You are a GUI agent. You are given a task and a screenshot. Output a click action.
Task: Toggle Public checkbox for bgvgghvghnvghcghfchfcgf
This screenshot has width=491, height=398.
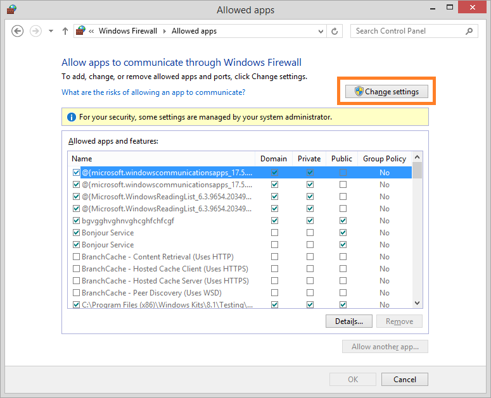pyautogui.click(x=343, y=221)
